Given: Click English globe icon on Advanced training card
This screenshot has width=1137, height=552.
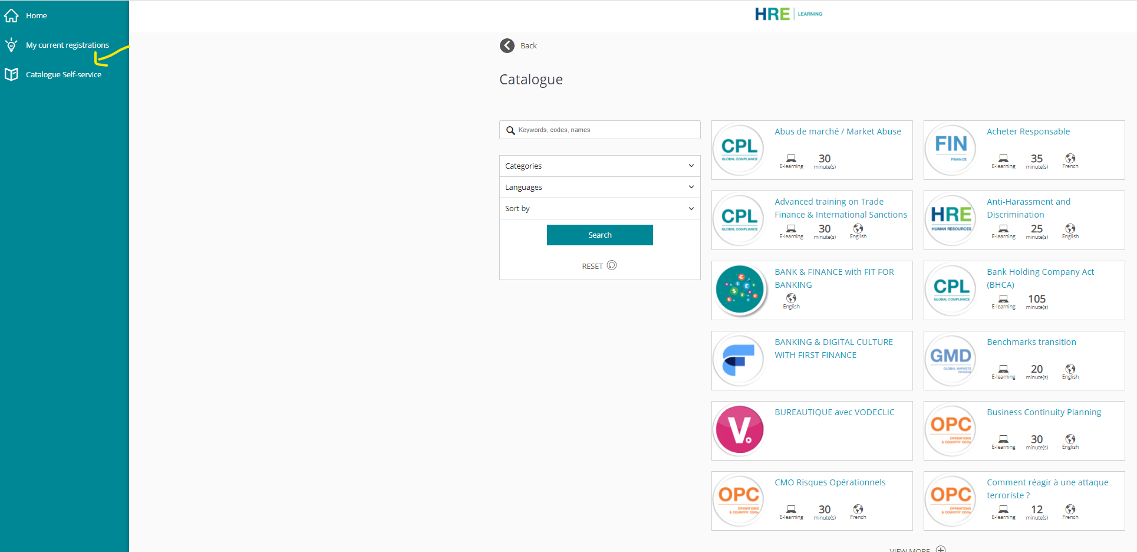Looking at the screenshot, I should (x=858, y=228).
